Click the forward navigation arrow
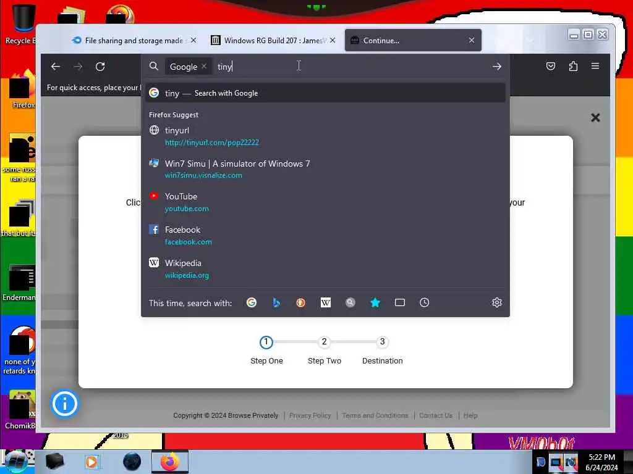The height and width of the screenshot is (474, 633). (78, 67)
